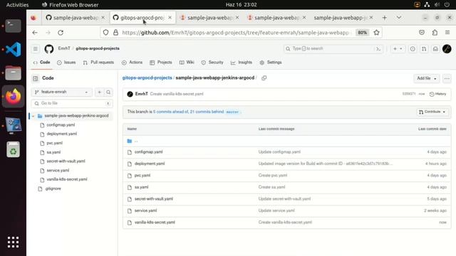Open the user avatar menu
Screen dimensions: 456x256
[447, 49]
